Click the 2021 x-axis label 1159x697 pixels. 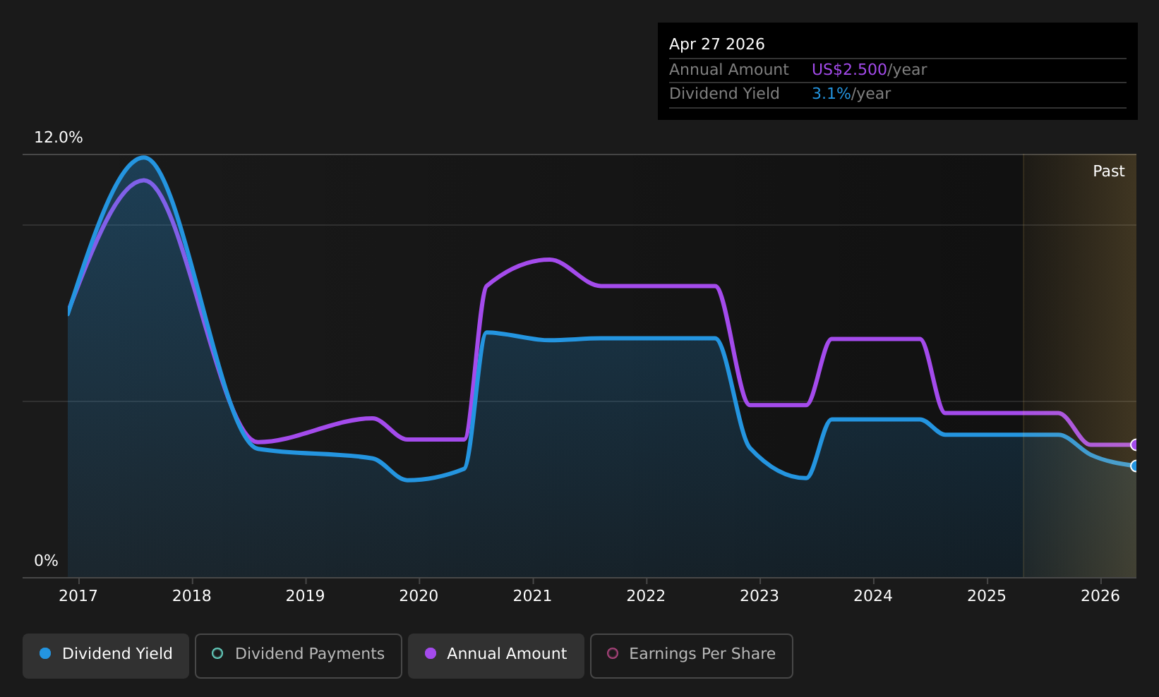tap(533, 596)
